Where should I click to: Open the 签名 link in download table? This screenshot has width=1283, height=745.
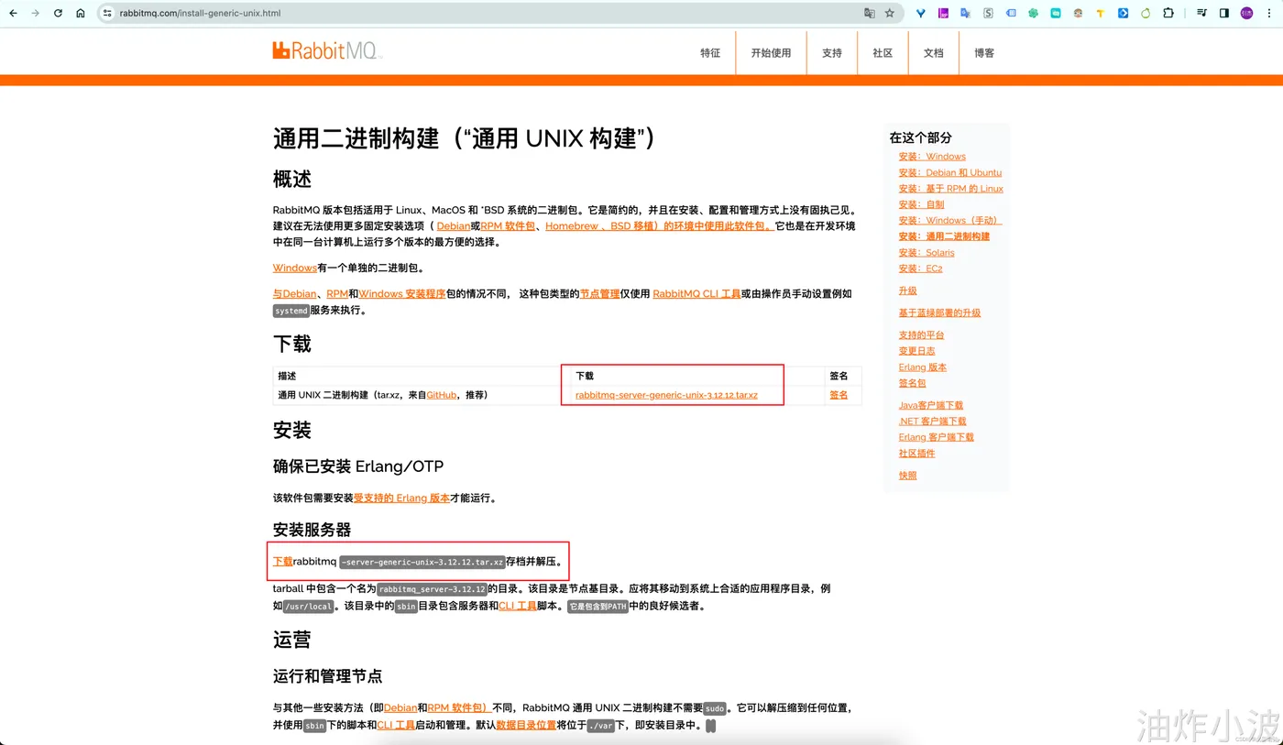point(839,395)
